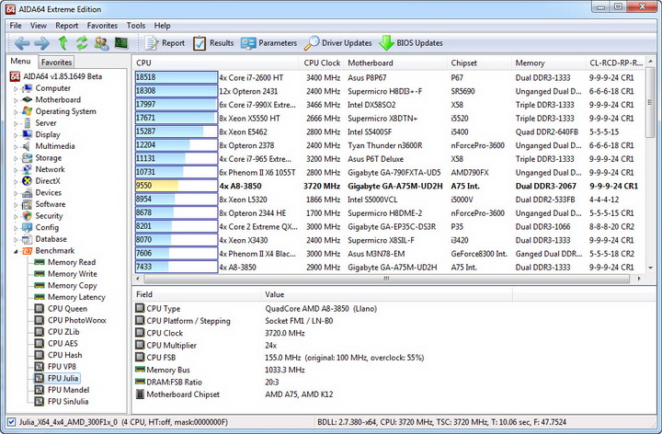Select the CPU AES benchmark
This screenshot has width=662, height=434.
(x=56, y=344)
